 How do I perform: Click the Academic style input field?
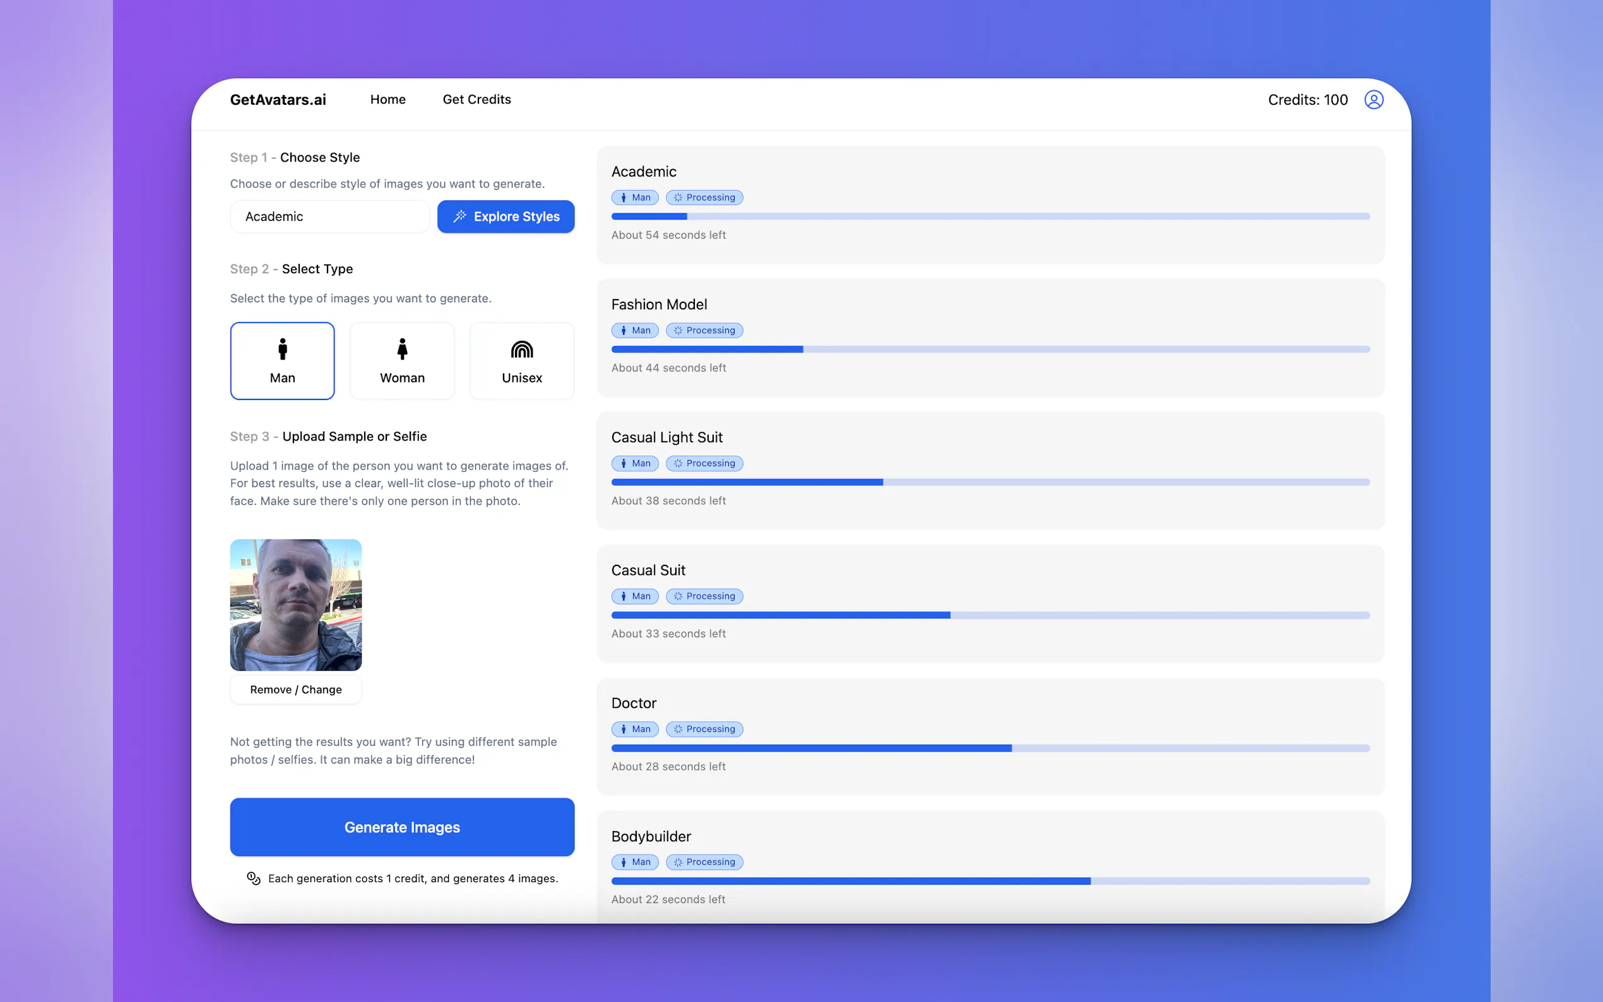(x=329, y=216)
